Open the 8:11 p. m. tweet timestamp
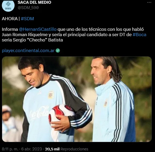The height and width of the screenshot is (152, 155). [10, 149]
